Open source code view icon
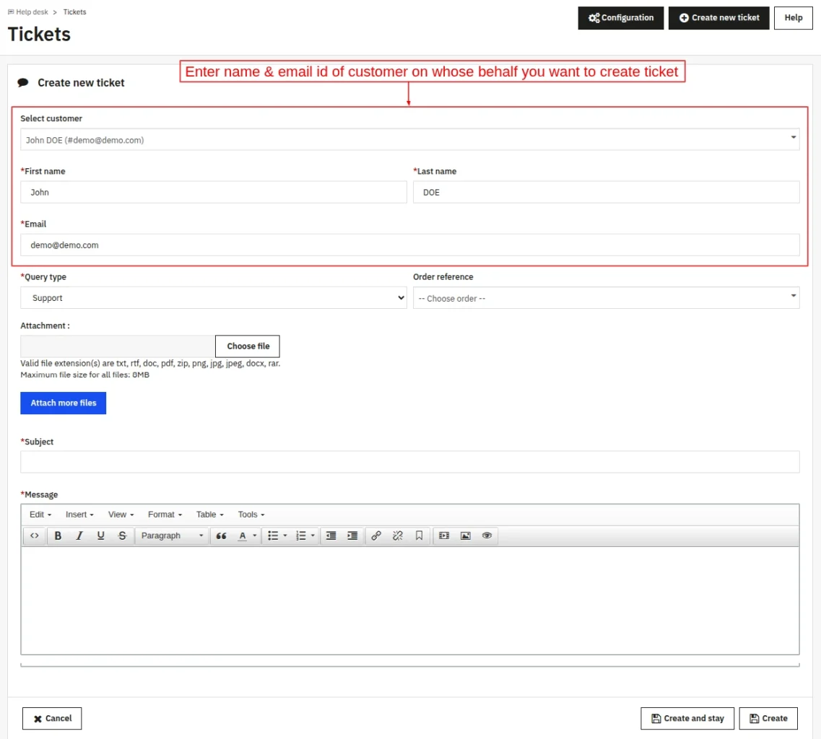Image resolution: width=821 pixels, height=739 pixels. 35,535
